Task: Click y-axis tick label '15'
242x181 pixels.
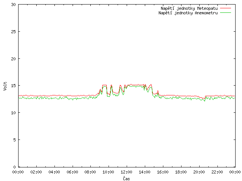Action: coord(14,86)
